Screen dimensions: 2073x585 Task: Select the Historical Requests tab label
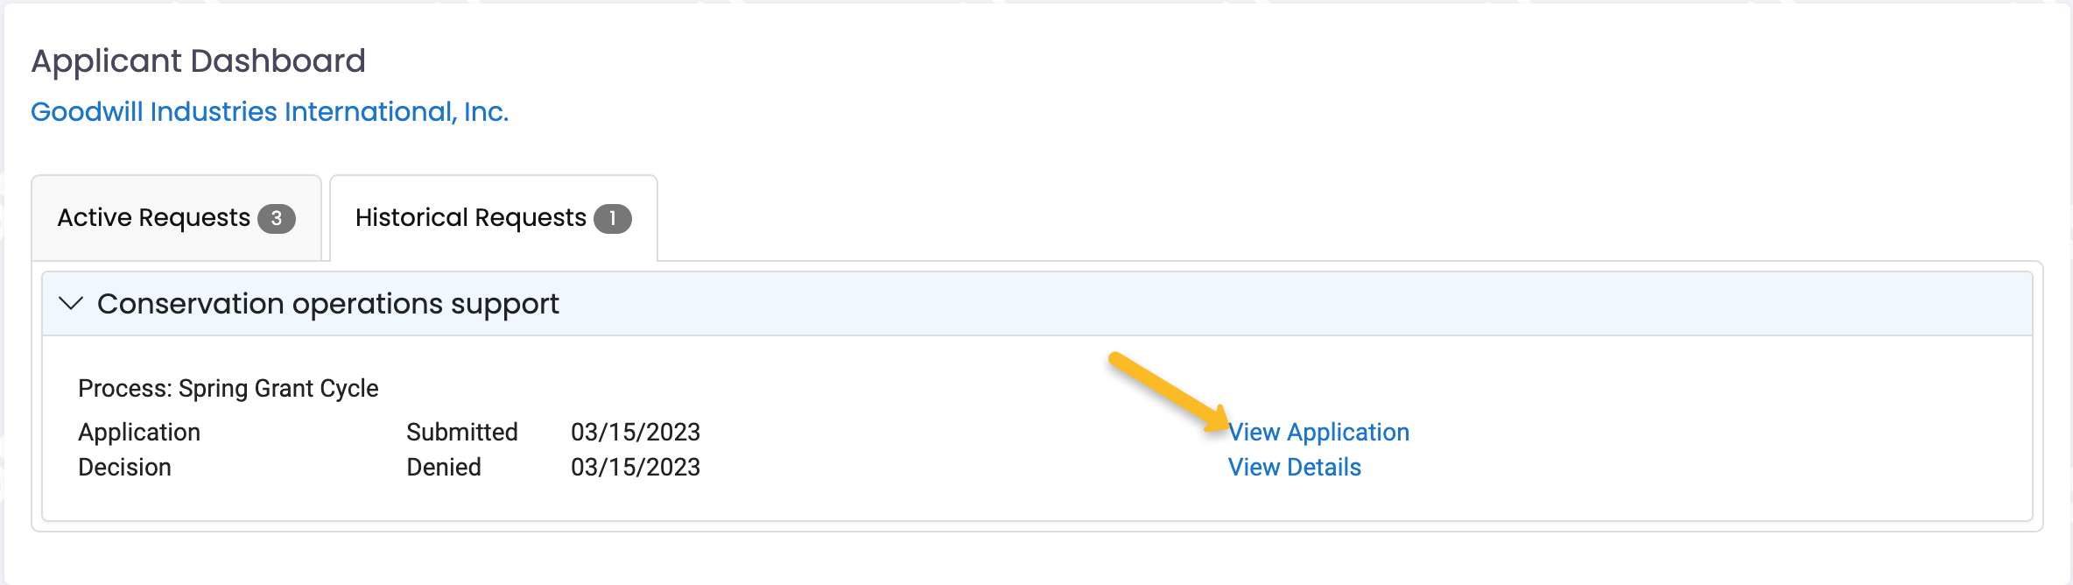click(x=471, y=217)
